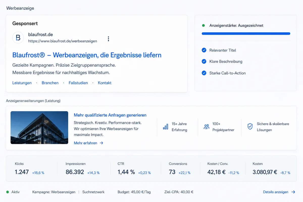This screenshot has height=202, width=303.
Task: Click the Gesponsert label
Action: coord(25,23)
